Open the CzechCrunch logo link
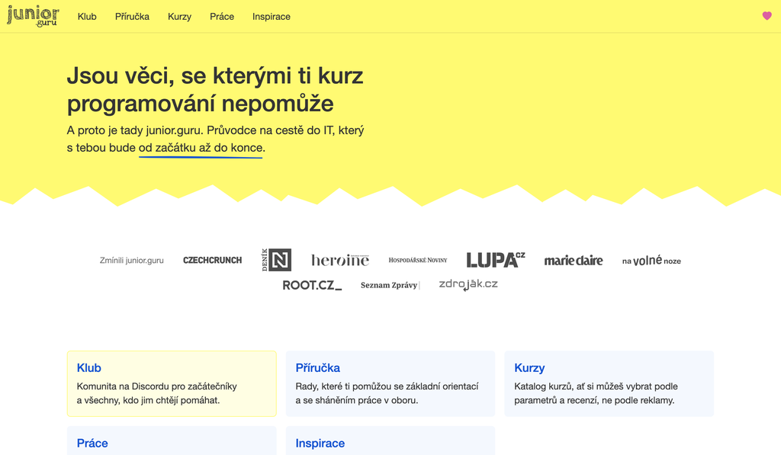The width and height of the screenshot is (781, 455). [x=212, y=261]
